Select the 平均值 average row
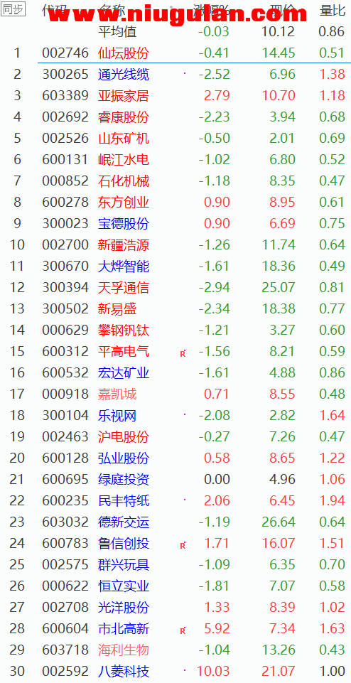The height and width of the screenshot is (683, 351). (175, 31)
